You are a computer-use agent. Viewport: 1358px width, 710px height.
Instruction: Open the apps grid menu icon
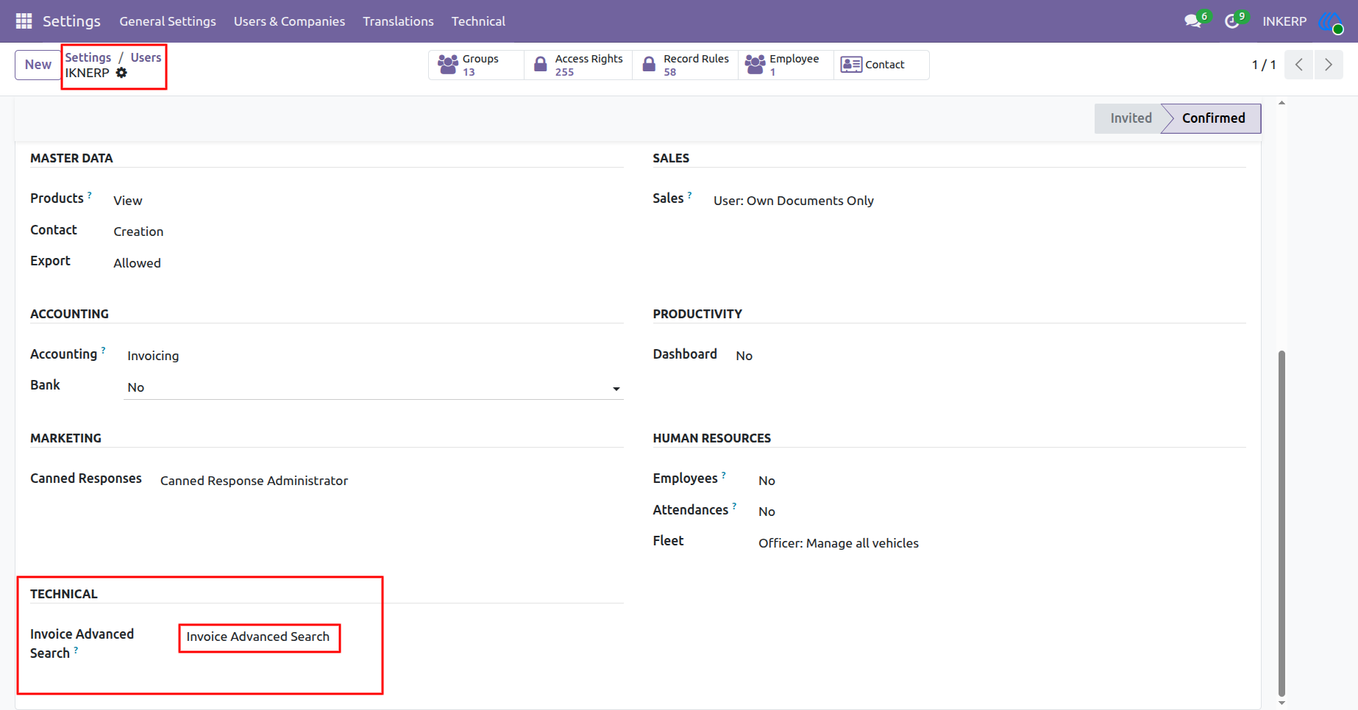point(24,21)
